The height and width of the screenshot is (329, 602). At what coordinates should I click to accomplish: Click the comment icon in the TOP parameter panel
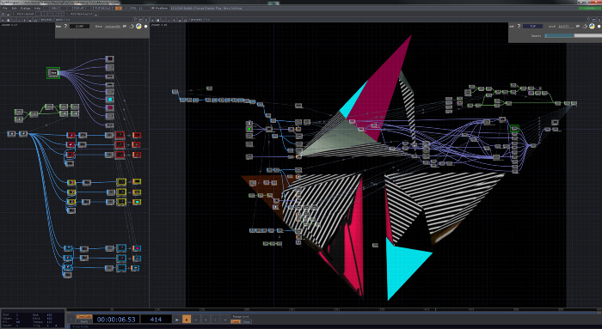(x=578, y=26)
